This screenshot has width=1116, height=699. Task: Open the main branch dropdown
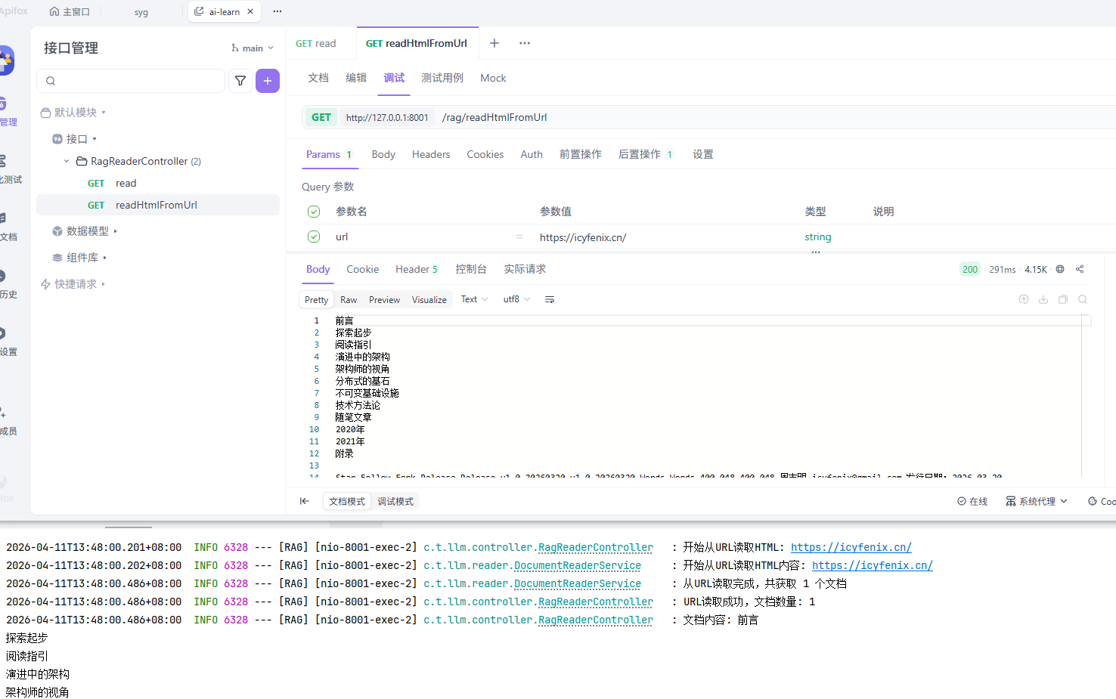(x=253, y=48)
